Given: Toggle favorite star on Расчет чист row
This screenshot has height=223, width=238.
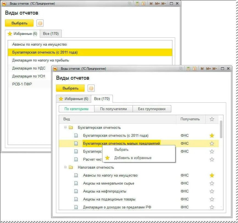Looking at the screenshot, I should pos(212,159).
